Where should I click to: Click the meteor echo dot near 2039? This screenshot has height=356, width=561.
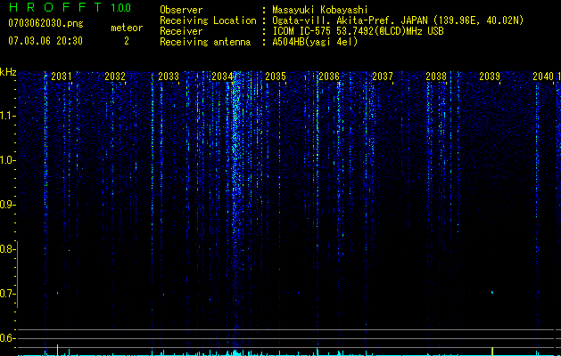click(492, 293)
